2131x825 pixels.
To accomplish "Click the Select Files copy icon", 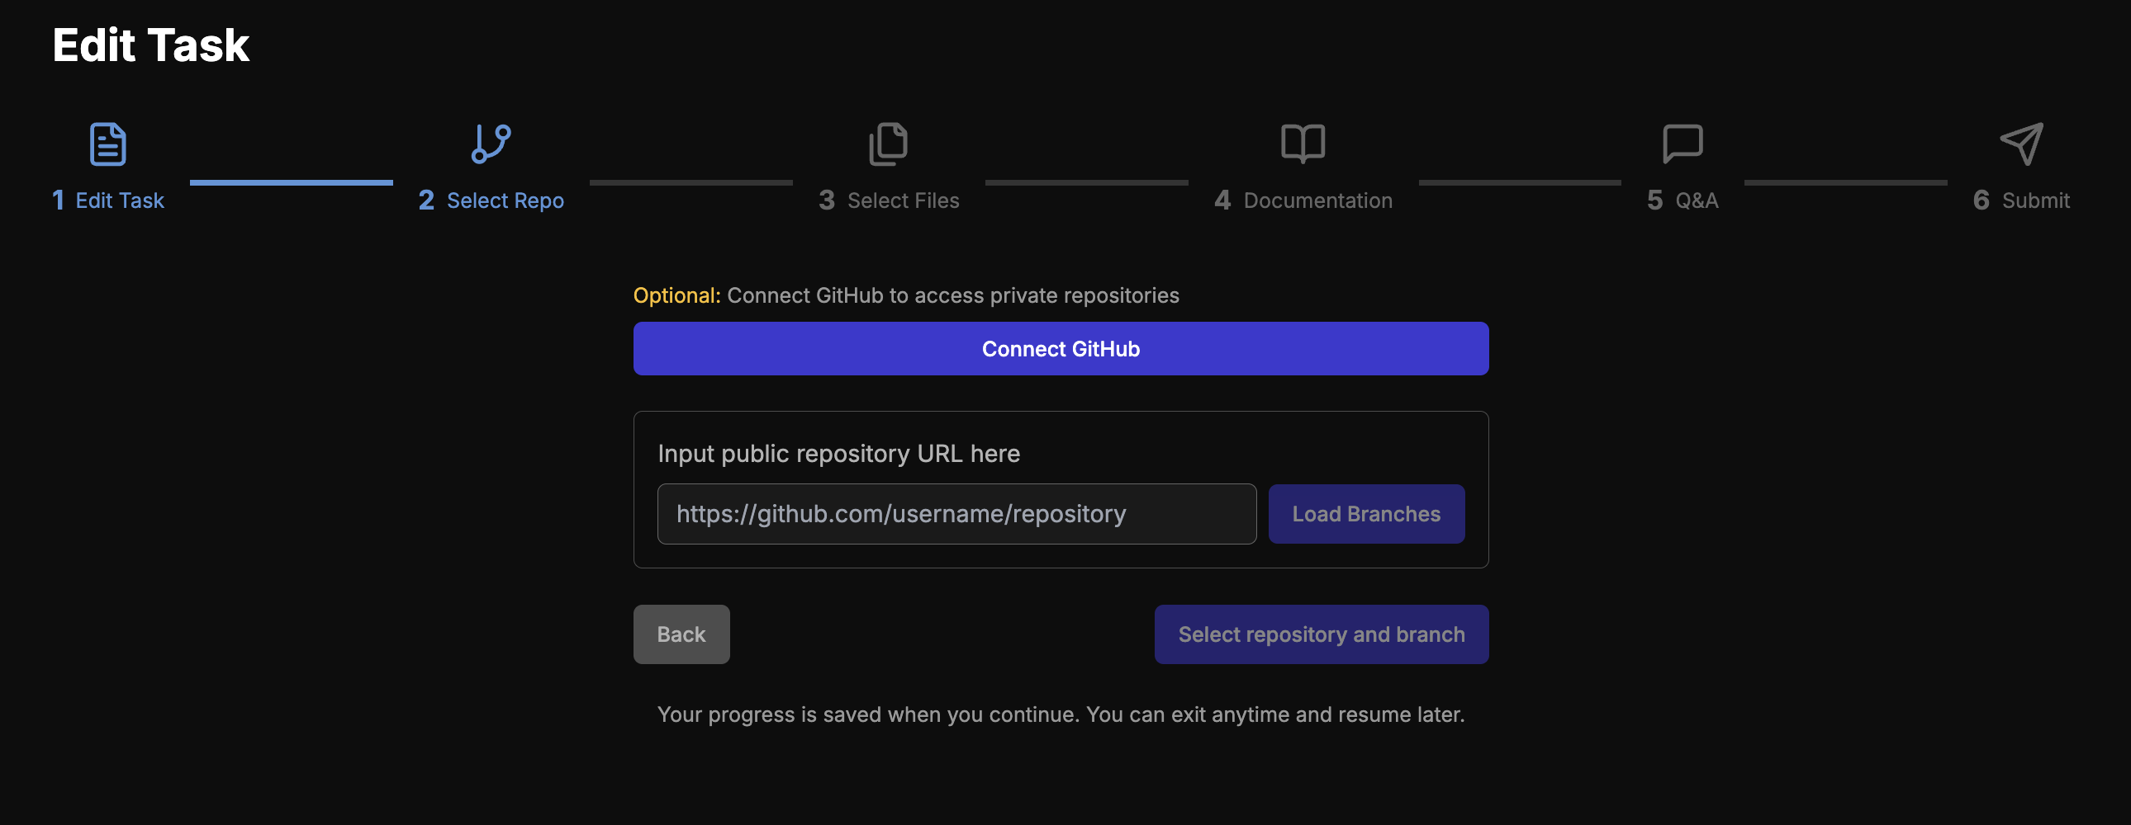I will (x=889, y=144).
